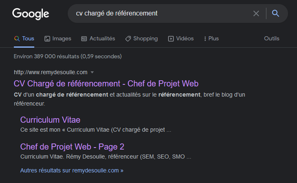The height and width of the screenshot is (183, 297).
Task: Select the Images tab icon
Action: tap(47, 39)
